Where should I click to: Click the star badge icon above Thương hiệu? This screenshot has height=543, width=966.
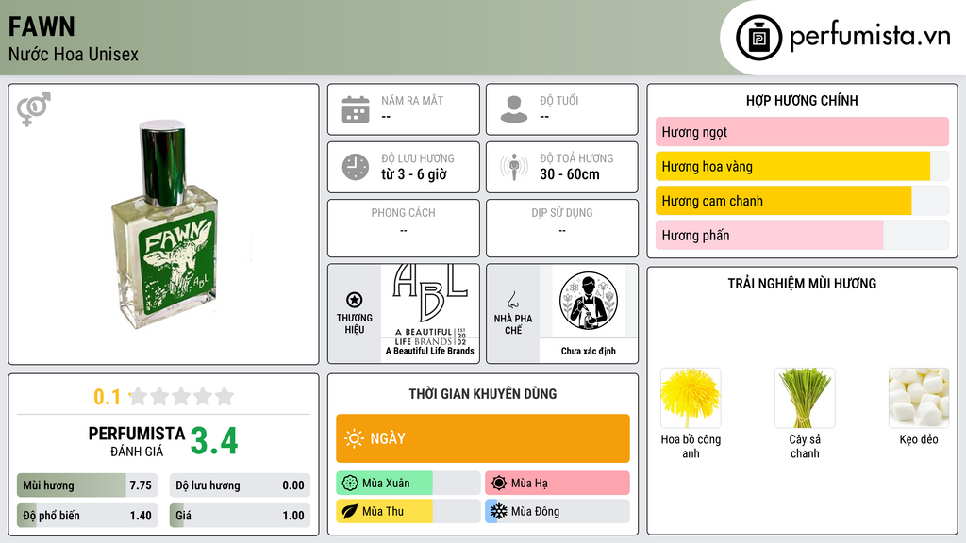pyautogui.click(x=355, y=300)
